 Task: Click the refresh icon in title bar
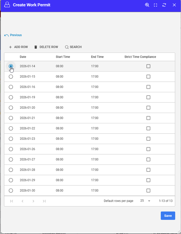click(x=164, y=5)
